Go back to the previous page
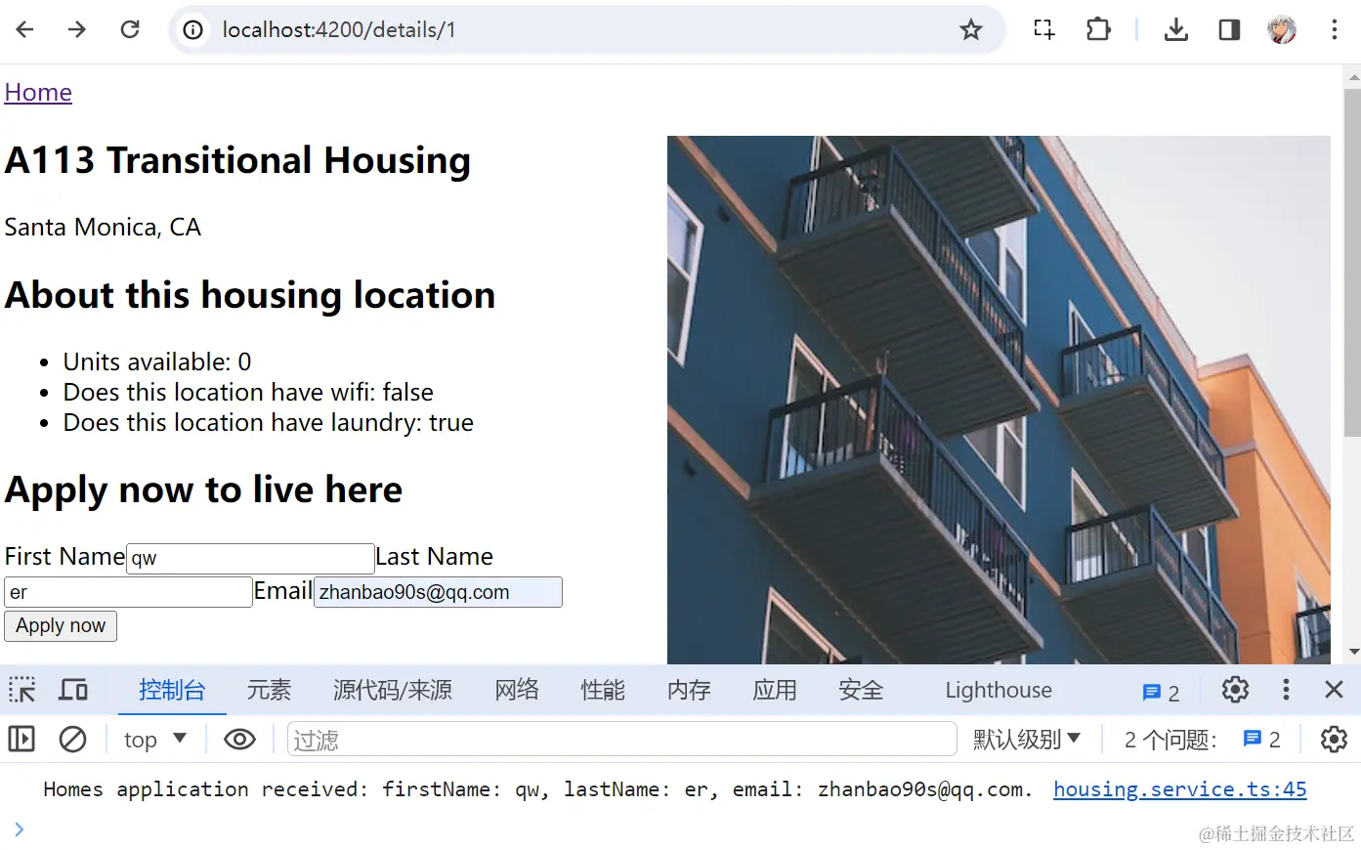 pos(25,29)
